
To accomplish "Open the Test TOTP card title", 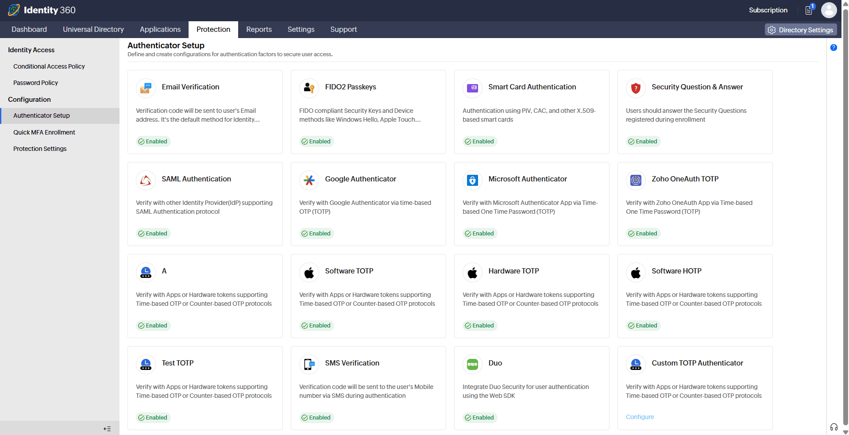I will (178, 363).
